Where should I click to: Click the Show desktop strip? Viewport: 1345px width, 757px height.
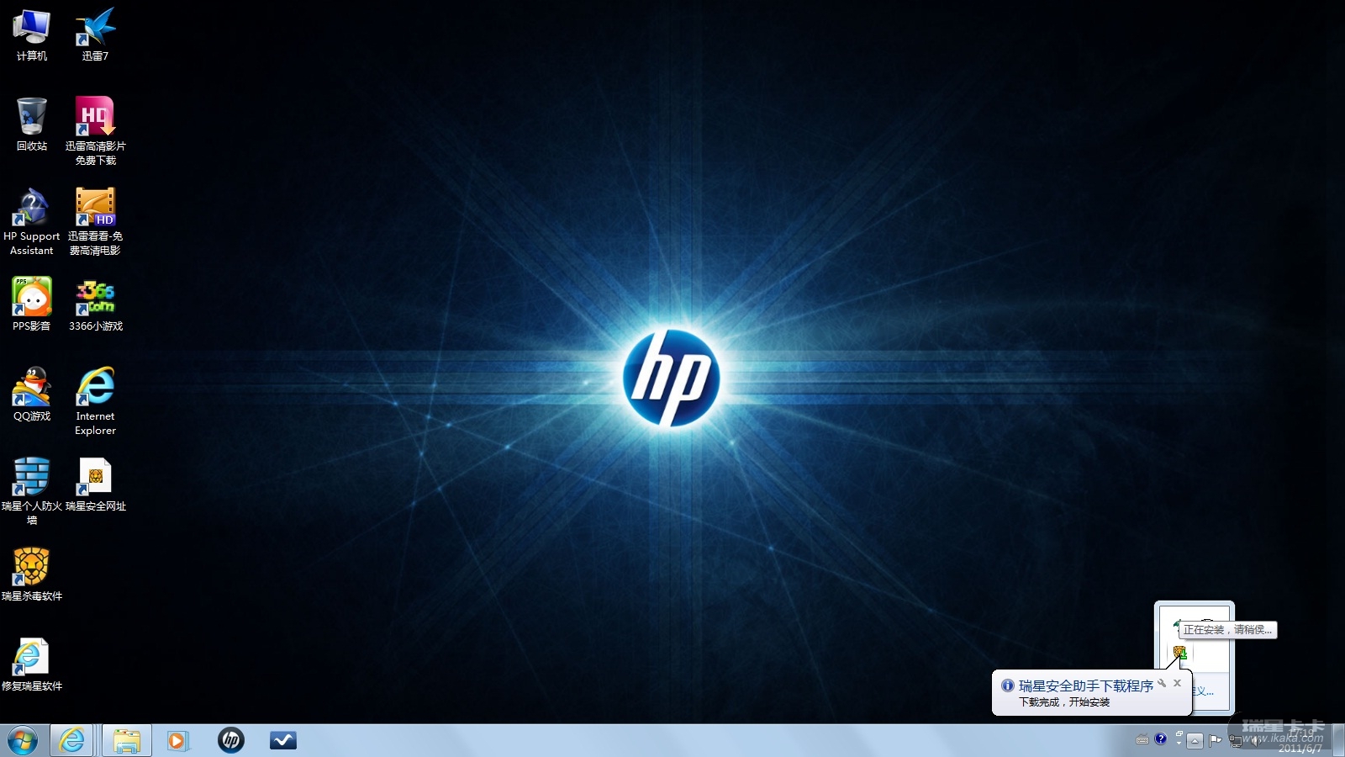click(x=1338, y=740)
